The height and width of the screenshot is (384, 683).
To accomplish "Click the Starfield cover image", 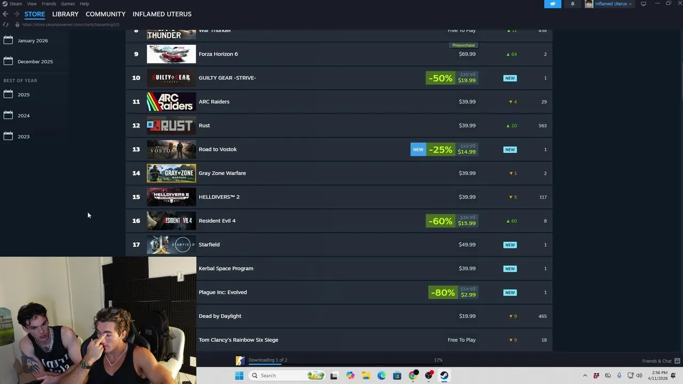I will [x=171, y=244].
